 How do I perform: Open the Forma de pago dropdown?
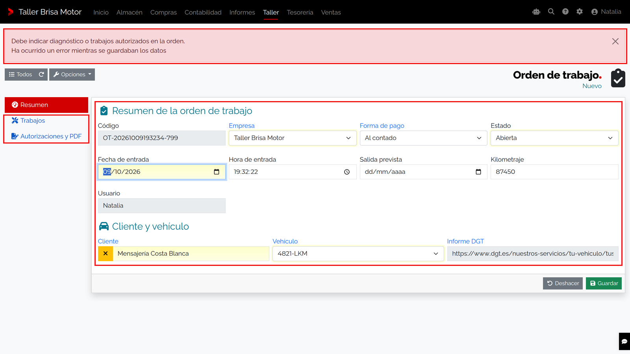pos(423,138)
